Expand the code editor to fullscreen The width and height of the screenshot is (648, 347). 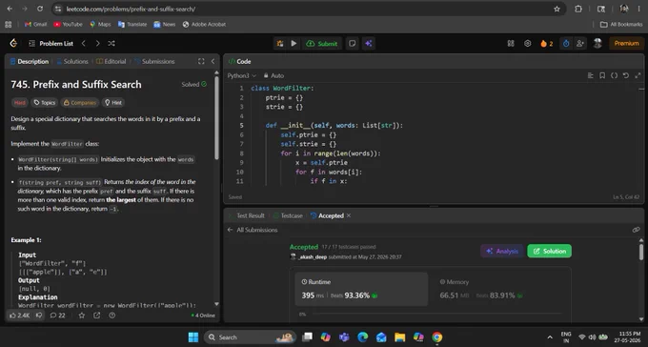pos(638,75)
